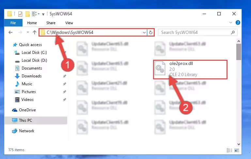Open Local Disk (C:) in sidebar
This screenshot has width=251, height=159.
click(34, 53)
